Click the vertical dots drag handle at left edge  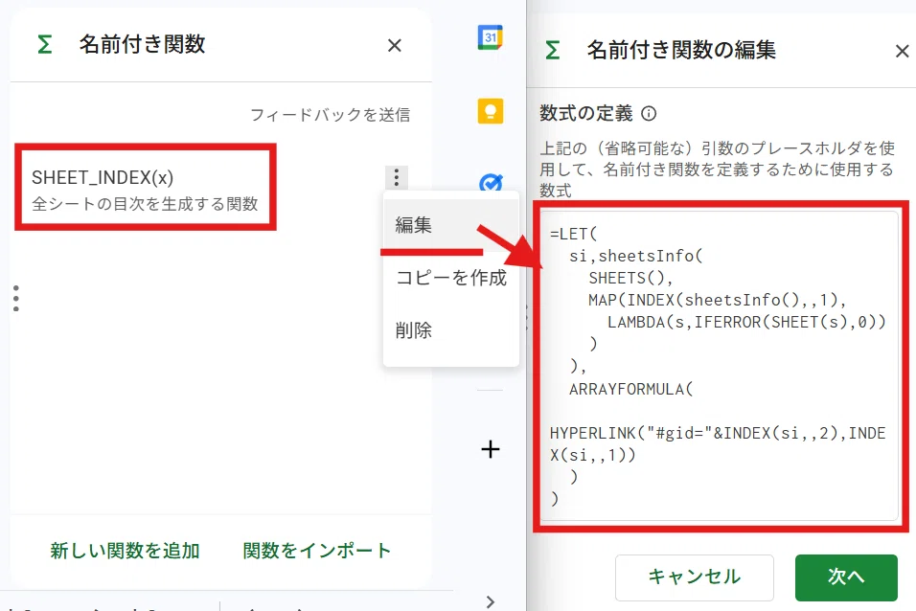[15, 298]
